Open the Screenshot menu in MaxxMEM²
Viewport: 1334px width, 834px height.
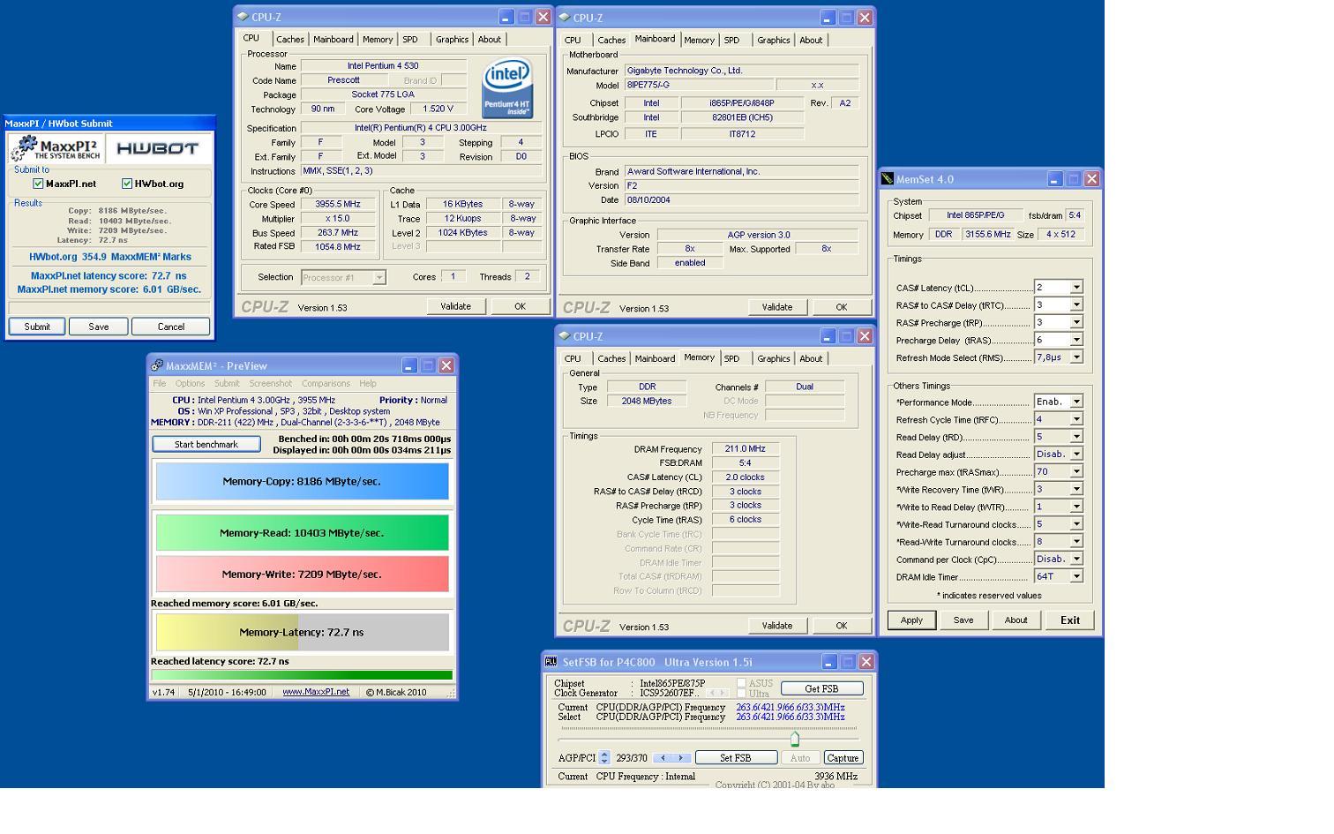click(x=270, y=384)
